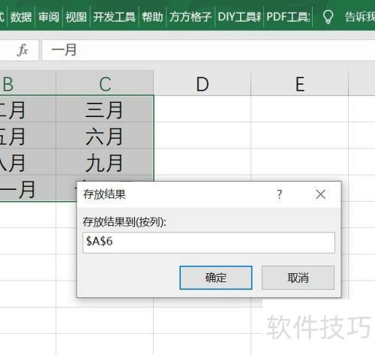
Task: Select the PDF工具 tab
Action: point(288,17)
